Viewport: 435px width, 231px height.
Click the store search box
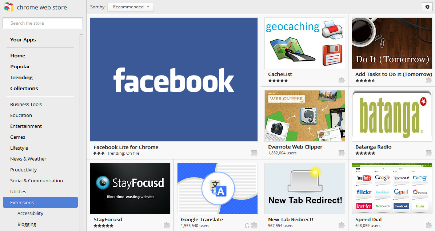(43, 23)
